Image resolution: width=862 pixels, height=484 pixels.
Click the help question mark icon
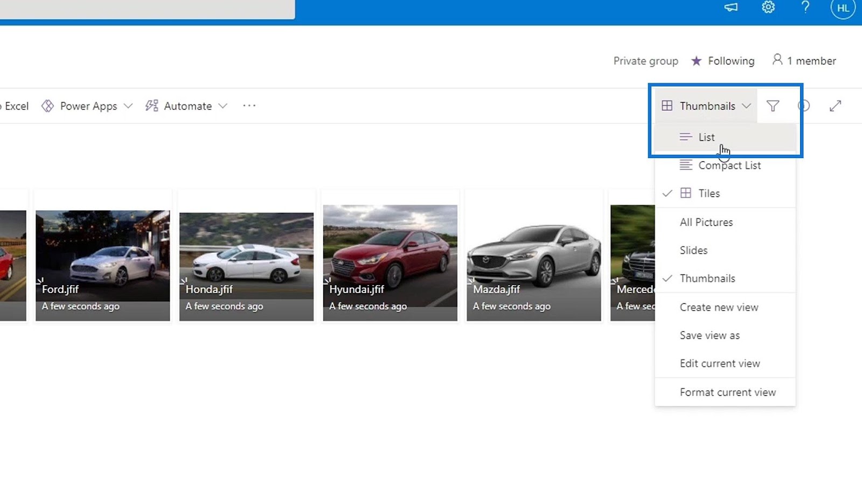tap(805, 8)
